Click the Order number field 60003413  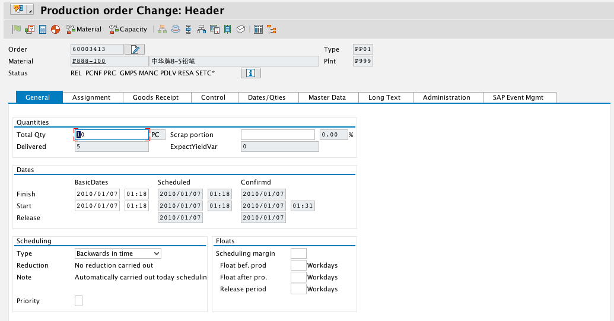pos(97,49)
